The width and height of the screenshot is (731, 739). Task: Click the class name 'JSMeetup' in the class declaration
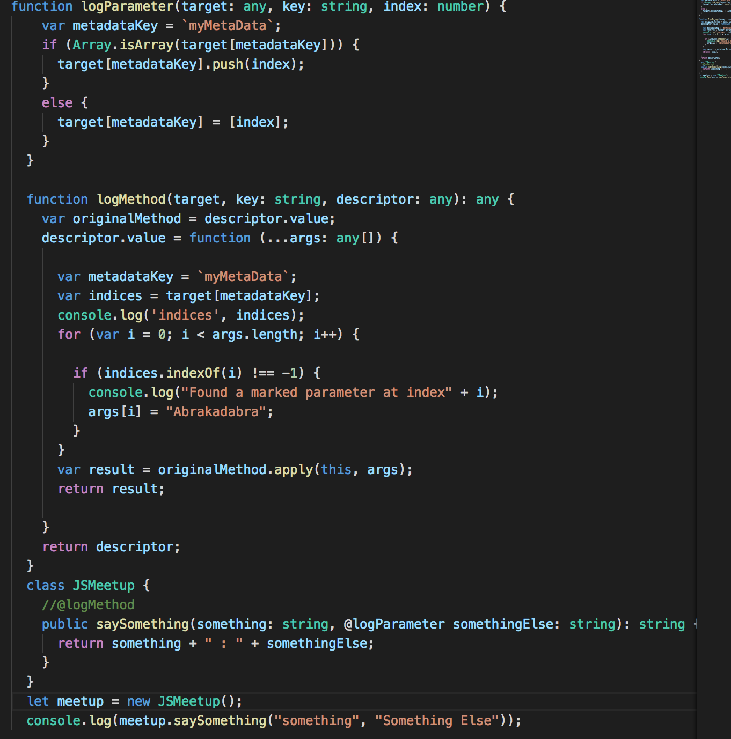pos(104,586)
